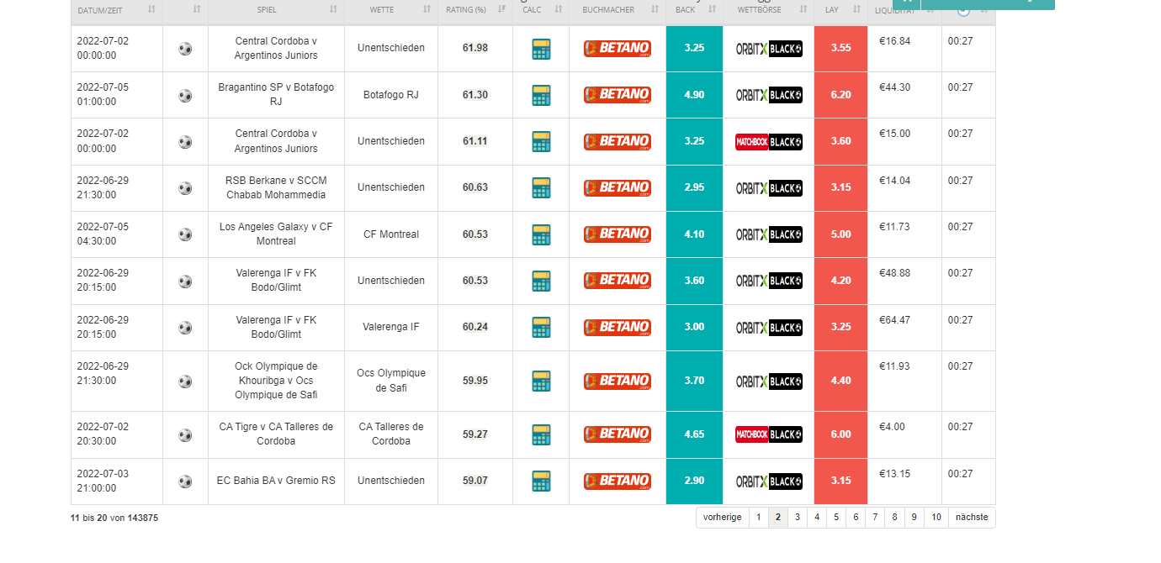
Task: Click bet label CF Montreal
Action: coord(391,234)
